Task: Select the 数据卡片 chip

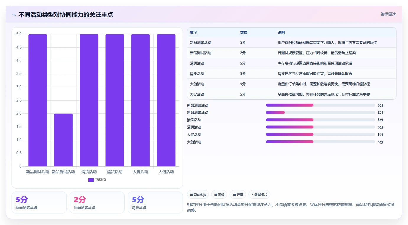Action: click(259, 195)
